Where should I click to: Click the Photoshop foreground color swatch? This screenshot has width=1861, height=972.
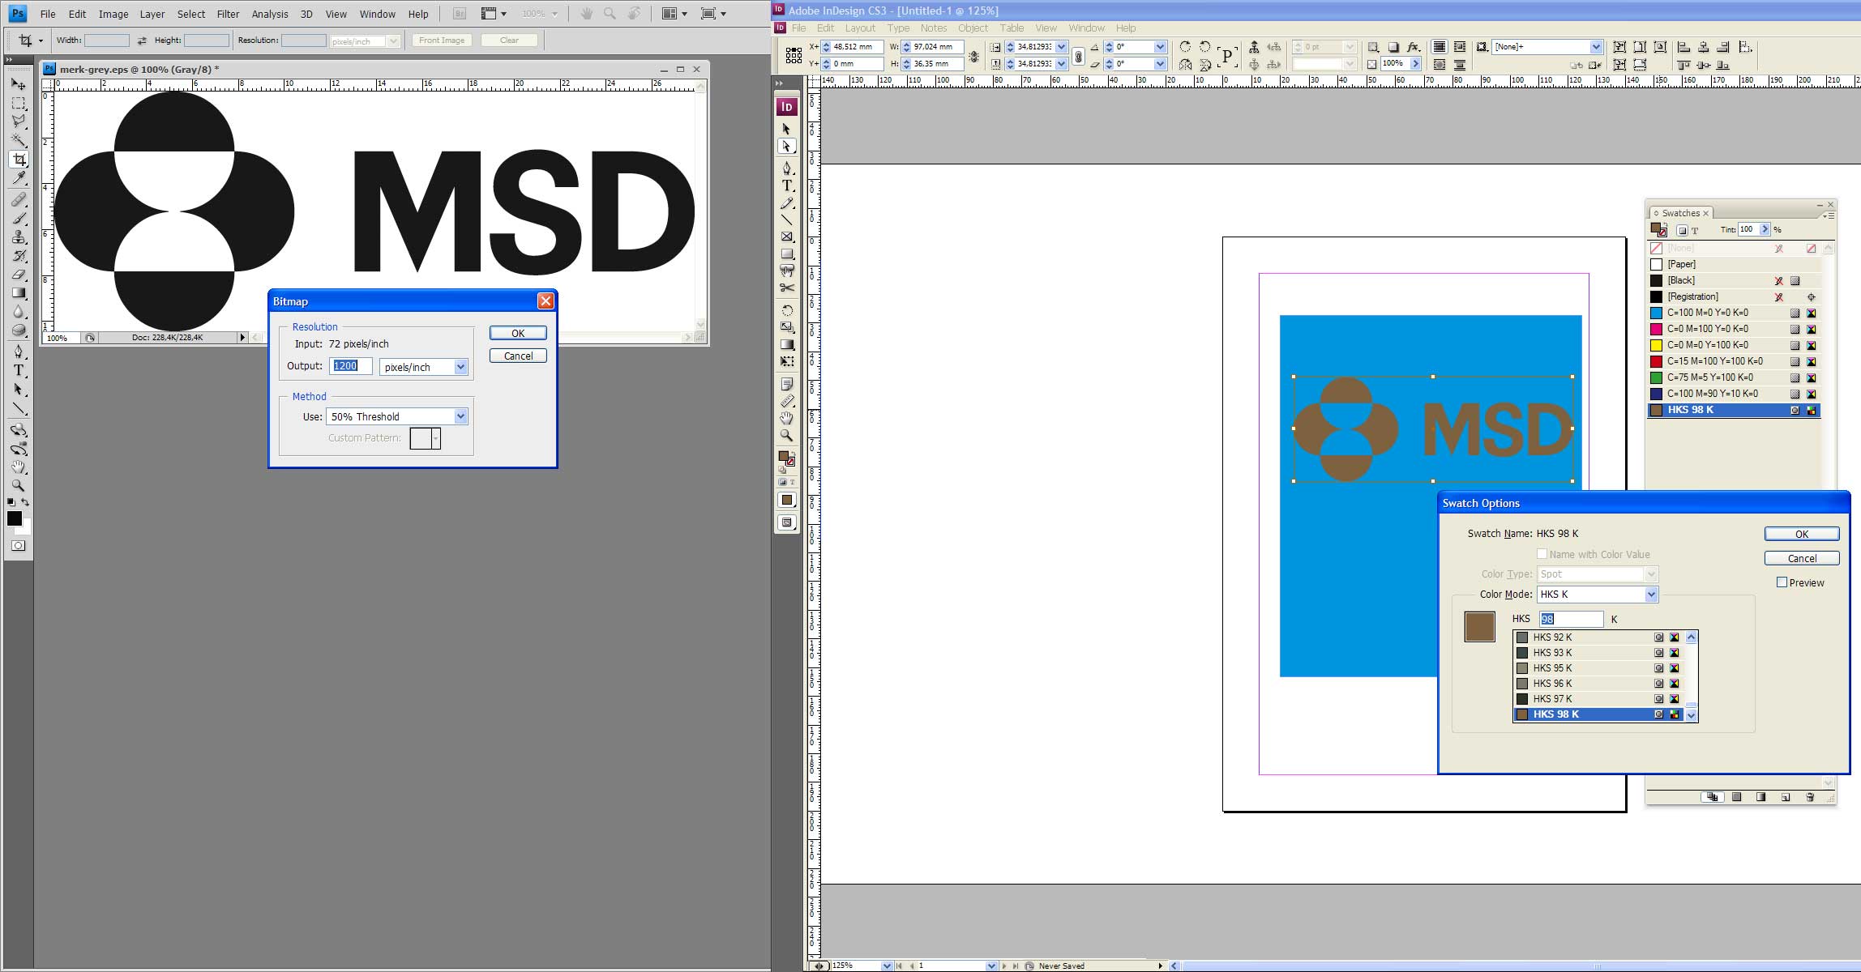click(x=14, y=518)
